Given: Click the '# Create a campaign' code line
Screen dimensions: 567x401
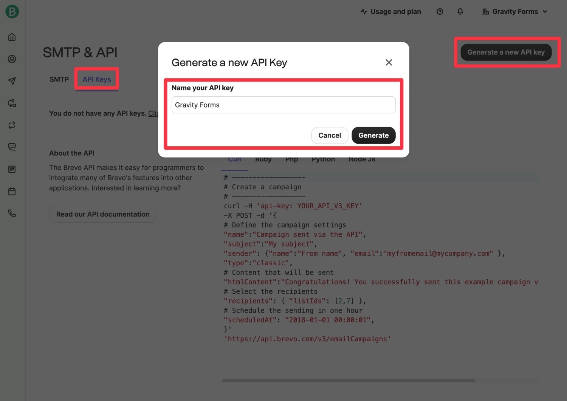Looking at the screenshot, I should pos(263,187).
